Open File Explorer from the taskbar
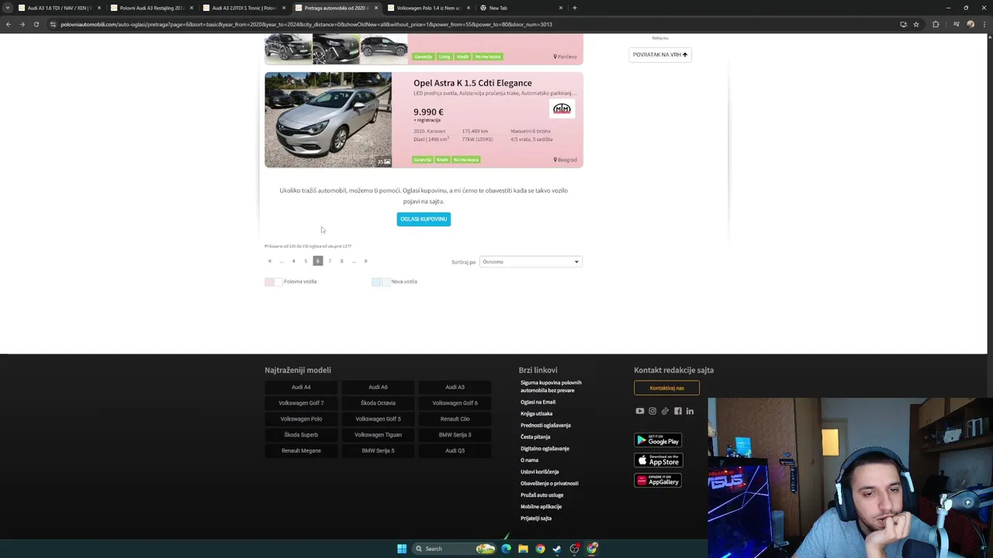This screenshot has width=993, height=558. [523, 549]
